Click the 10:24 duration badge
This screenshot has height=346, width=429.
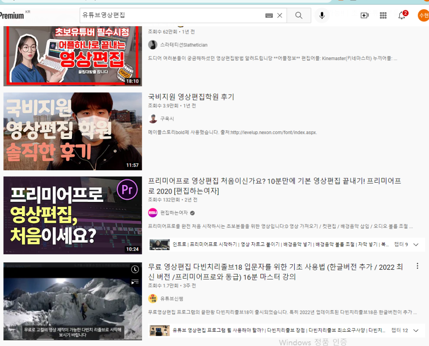coord(132,249)
